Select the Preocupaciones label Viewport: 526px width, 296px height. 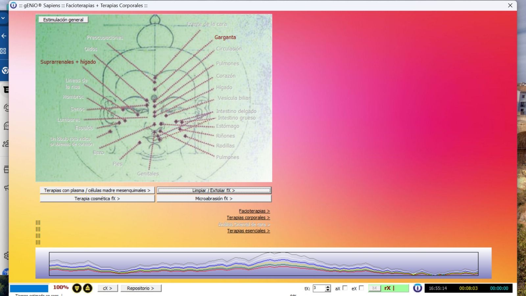(x=105, y=37)
